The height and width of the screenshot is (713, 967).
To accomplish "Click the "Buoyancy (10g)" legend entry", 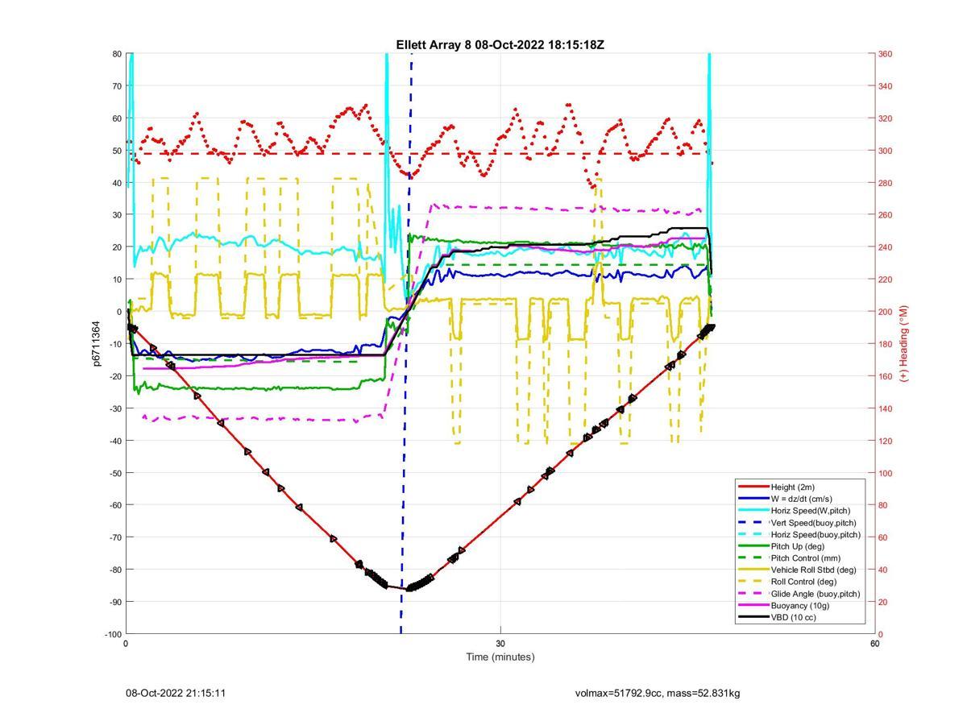I will 800,605.
